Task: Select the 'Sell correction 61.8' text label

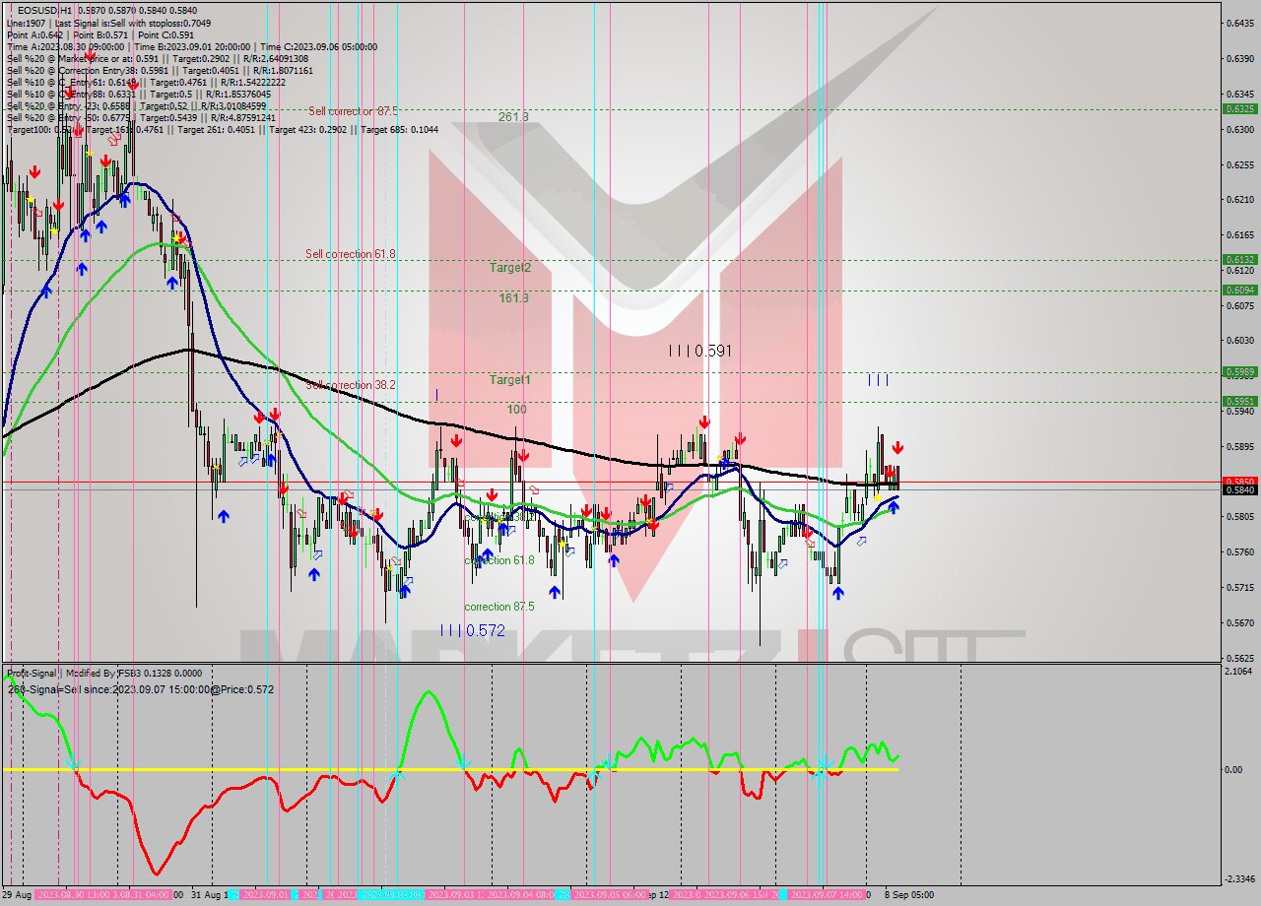Action: coord(350,253)
